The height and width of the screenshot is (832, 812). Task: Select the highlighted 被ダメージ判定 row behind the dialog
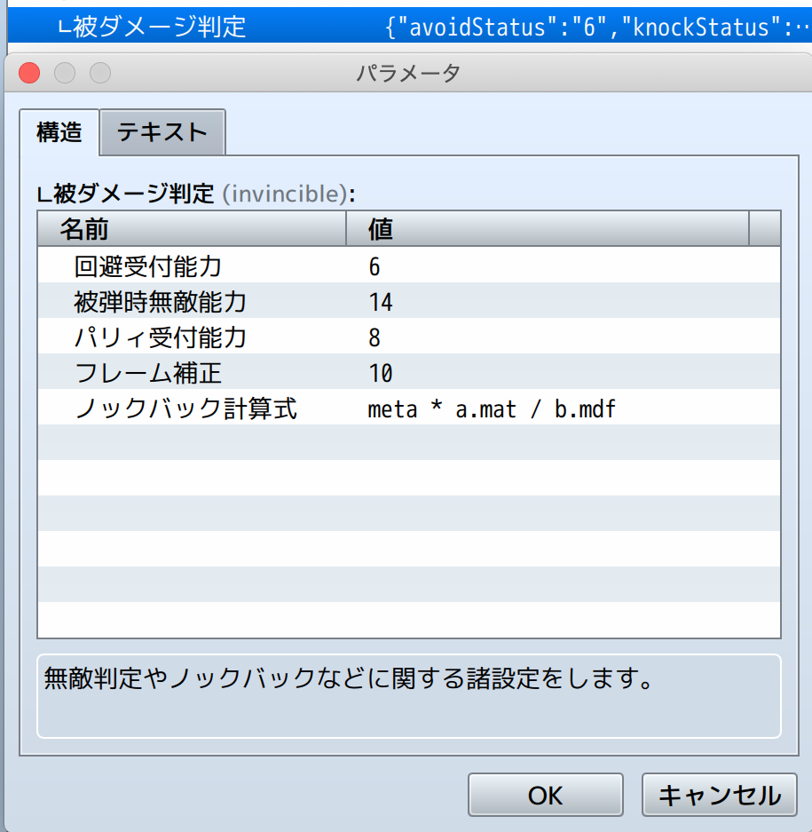tap(160, 27)
